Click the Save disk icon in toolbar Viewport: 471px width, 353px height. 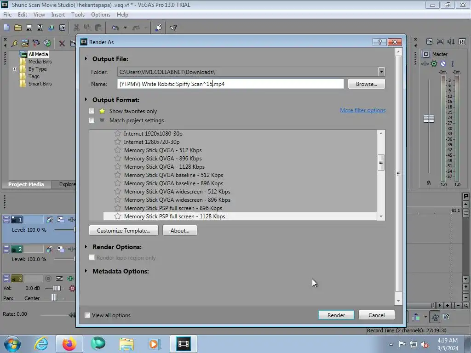coord(29,28)
